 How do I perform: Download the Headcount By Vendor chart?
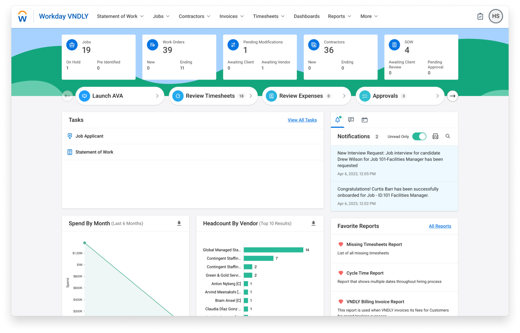pyautogui.click(x=313, y=223)
